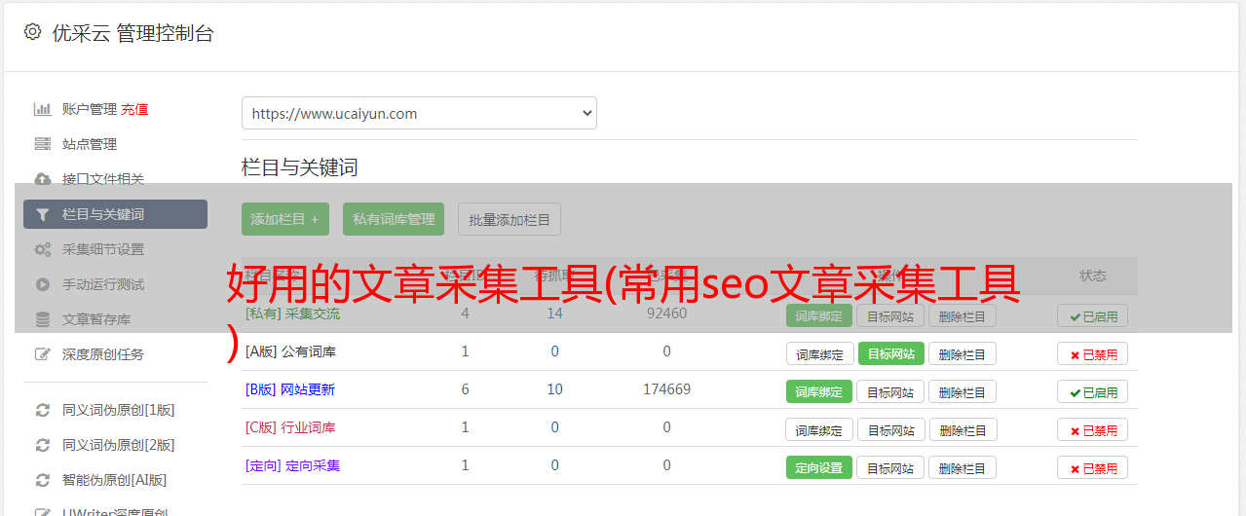Click refresh icon for 同义词伪原创[1版]
1246x516 pixels.
[x=43, y=410]
